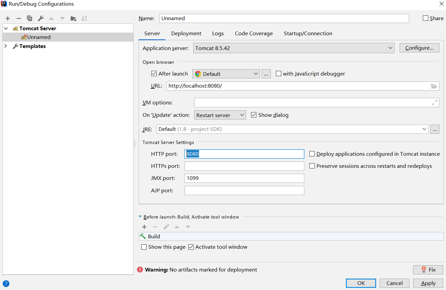Enable Deploy applications configured in Tomcat instance
446x290 pixels.
[x=312, y=154]
